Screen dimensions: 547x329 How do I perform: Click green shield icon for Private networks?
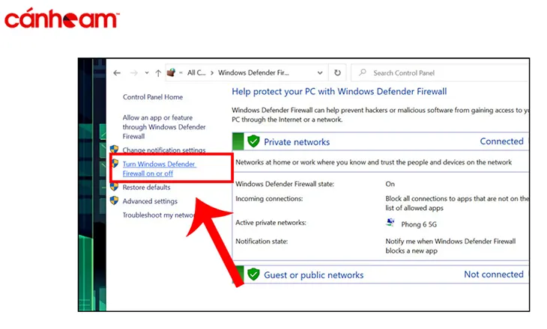pyautogui.click(x=253, y=141)
